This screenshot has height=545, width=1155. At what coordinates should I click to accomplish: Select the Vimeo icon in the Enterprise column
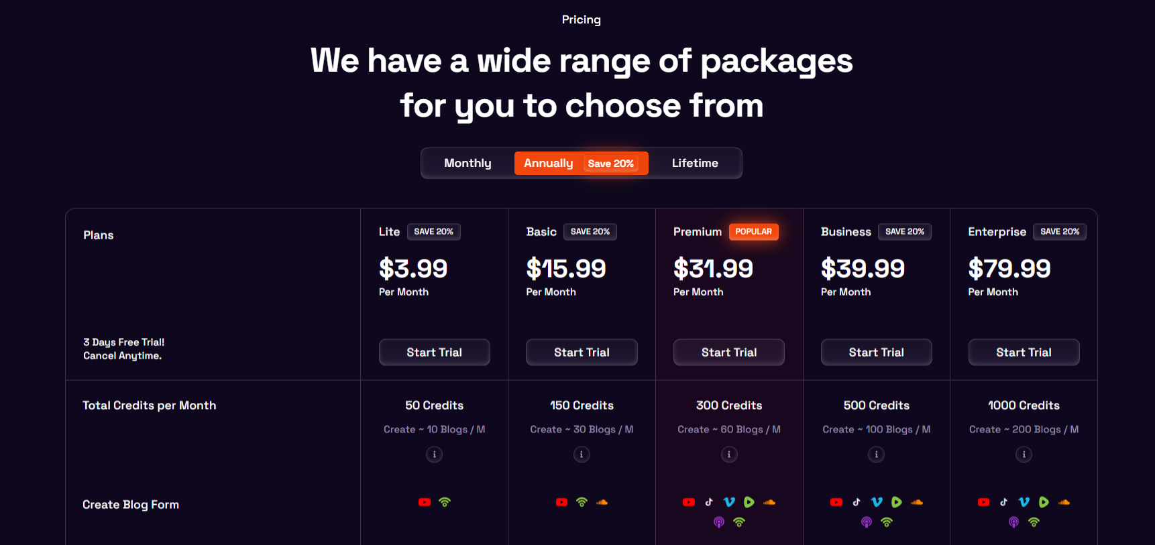[x=1024, y=501]
